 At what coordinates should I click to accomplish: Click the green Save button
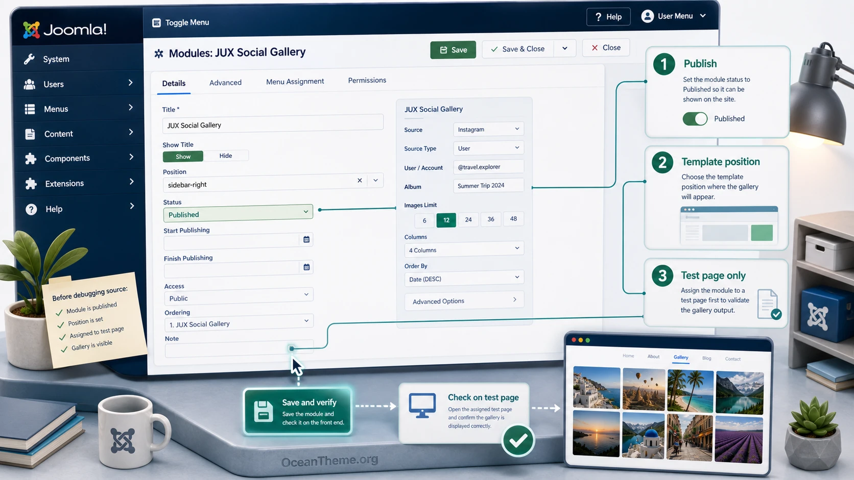coord(453,50)
